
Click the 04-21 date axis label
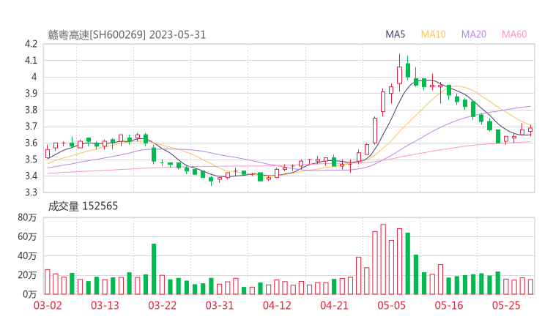[334, 305]
